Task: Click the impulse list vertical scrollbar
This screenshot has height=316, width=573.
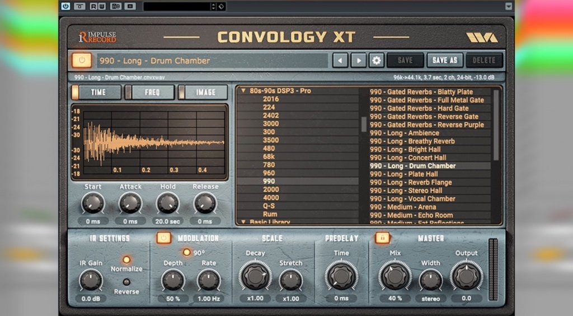Action: (x=496, y=124)
